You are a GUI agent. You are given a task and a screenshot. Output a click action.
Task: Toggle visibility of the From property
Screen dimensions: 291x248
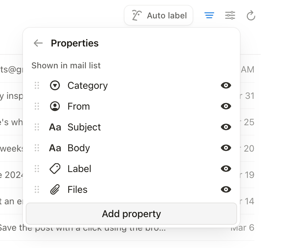(226, 106)
